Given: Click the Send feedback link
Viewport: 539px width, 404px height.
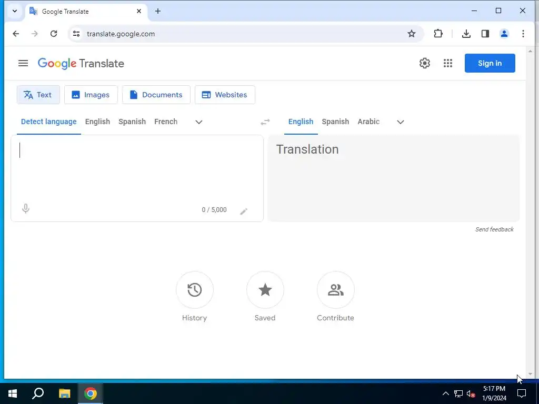Looking at the screenshot, I should pyautogui.click(x=494, y=229).
